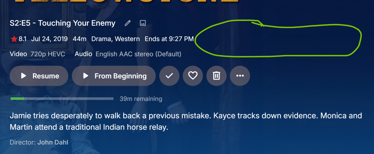The height and width of the screenshot is (154, 374).
Task: Click the 39m remaining label
Action: [x=141, y=99]
